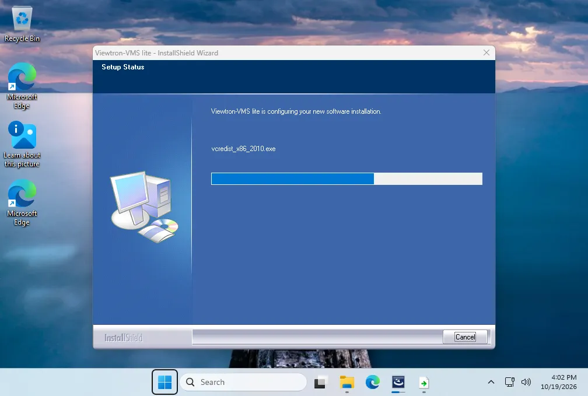Click the Setup Status heading

[123, 66]
